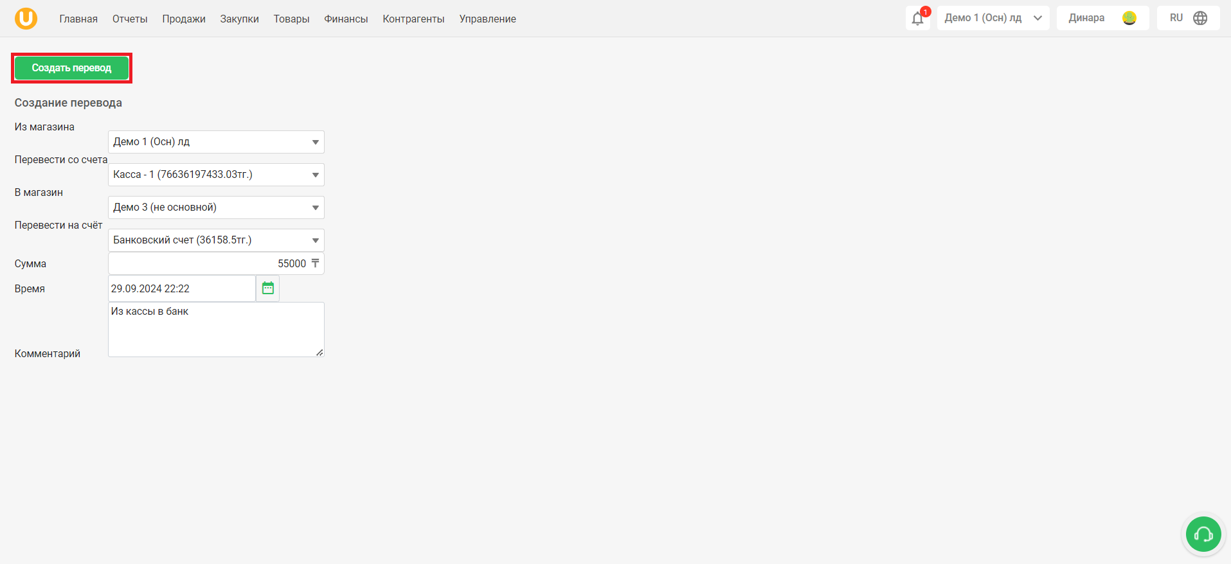Click the Комментарий text area

216,330
